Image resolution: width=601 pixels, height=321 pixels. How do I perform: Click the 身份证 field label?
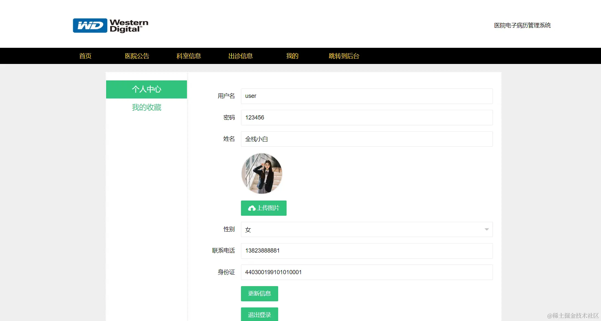(226, 272)
